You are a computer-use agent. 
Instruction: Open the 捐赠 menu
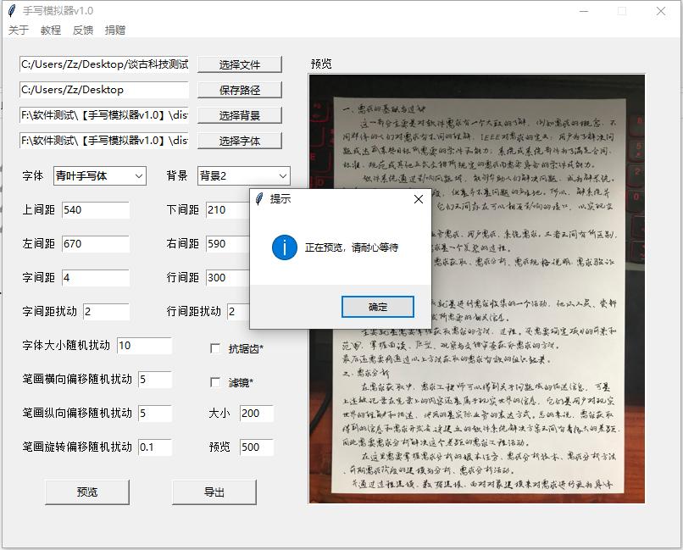click(115, 30)
